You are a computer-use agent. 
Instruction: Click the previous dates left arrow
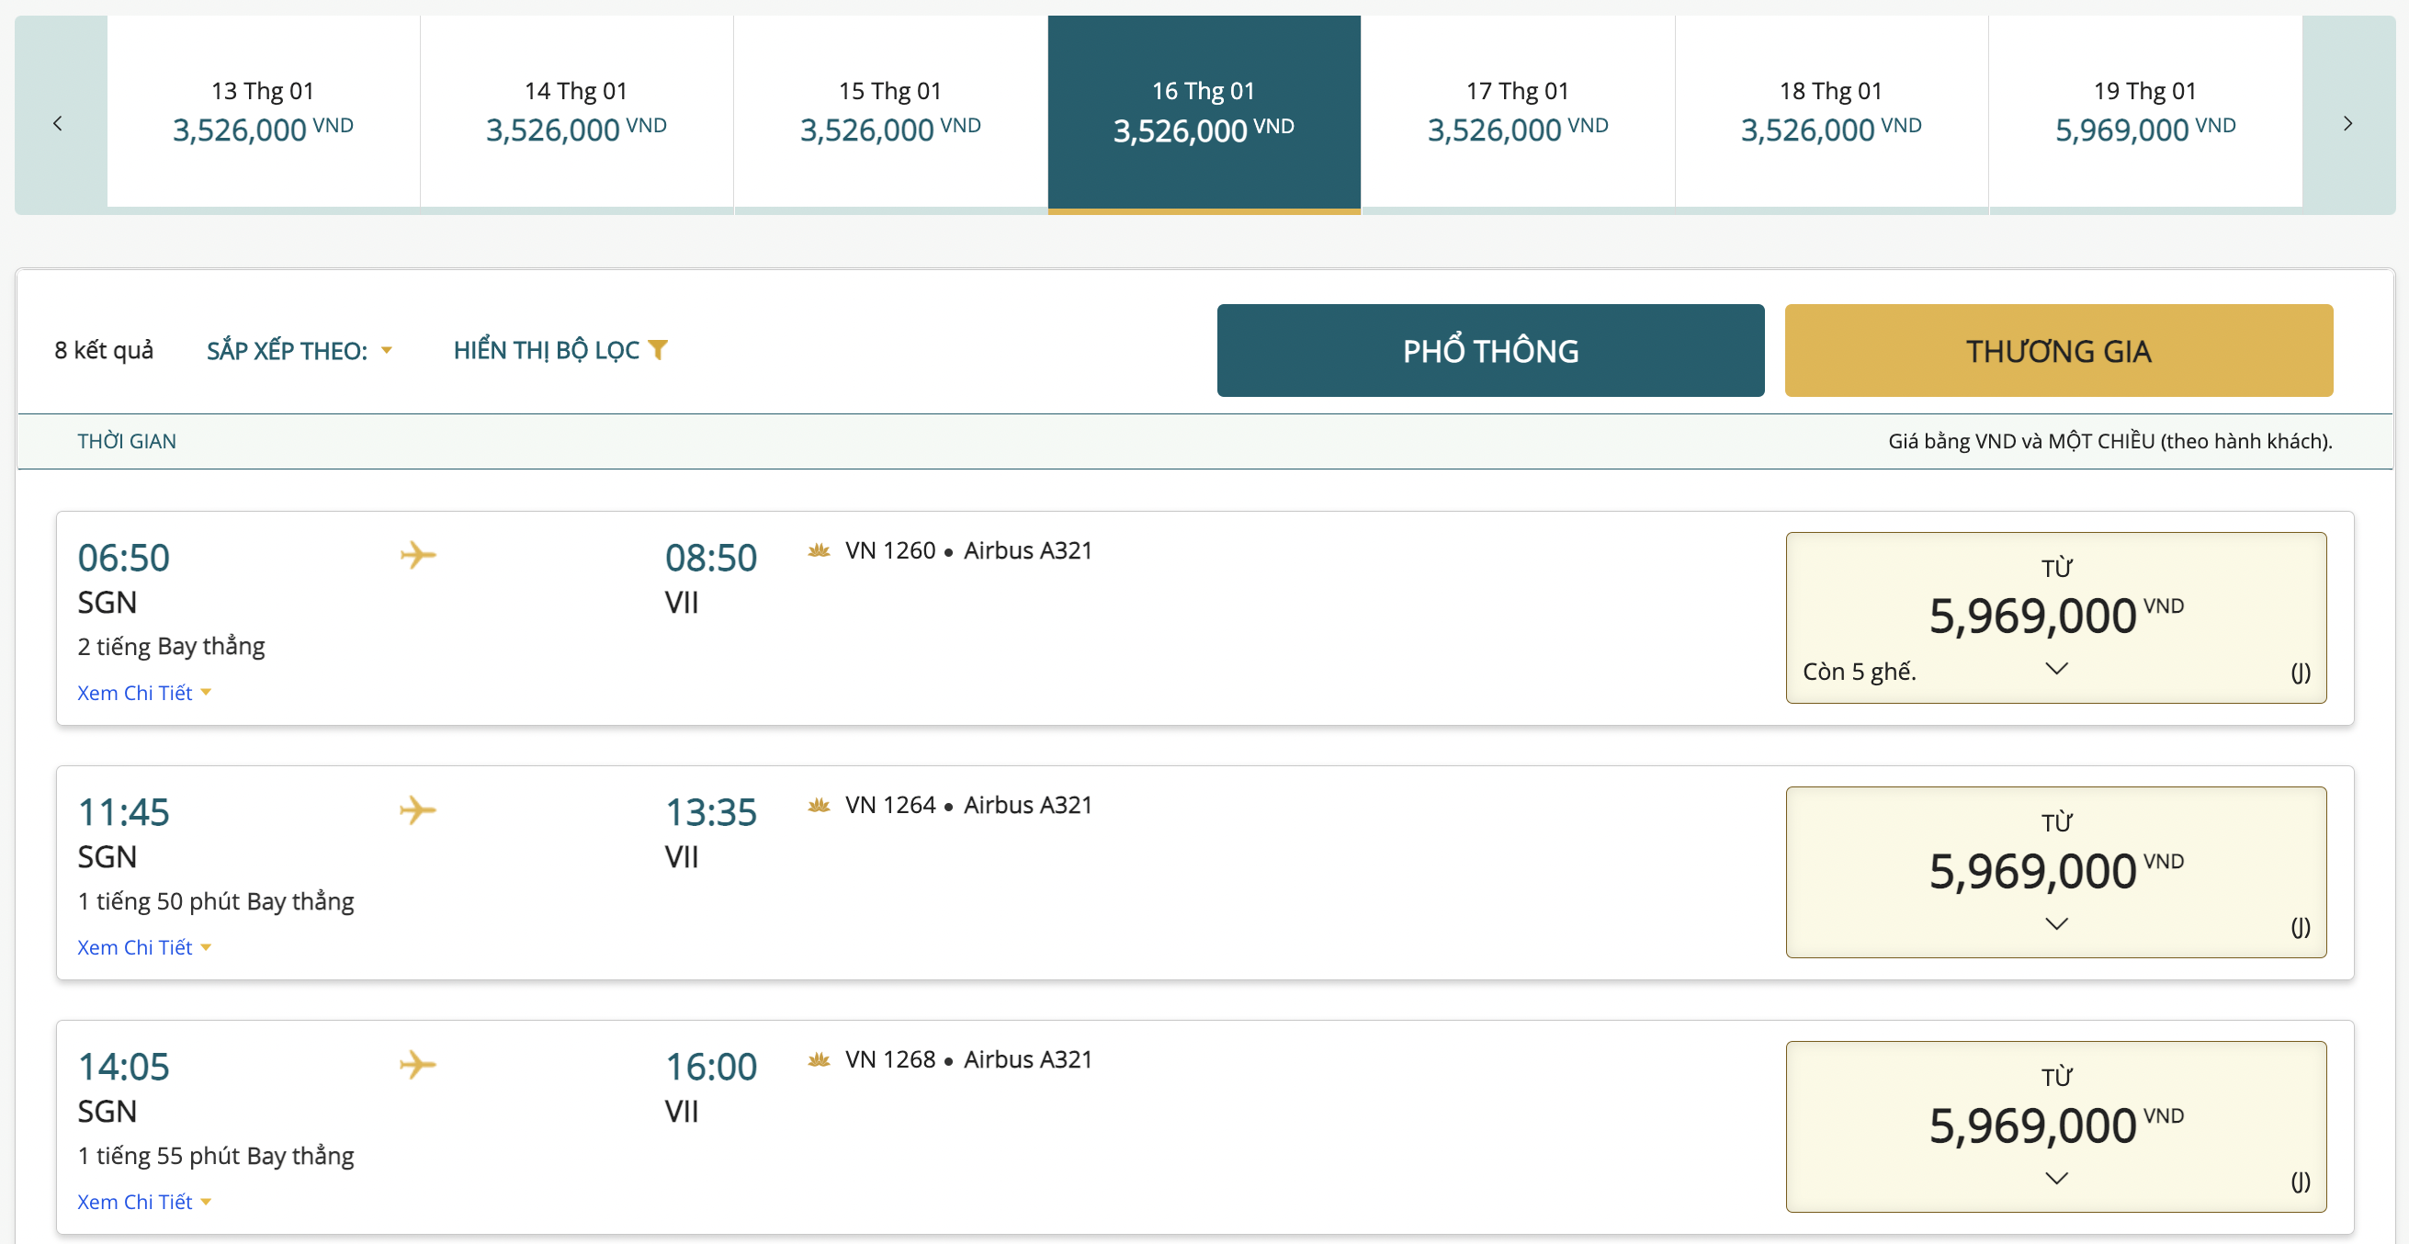click(x=58, y=123)
